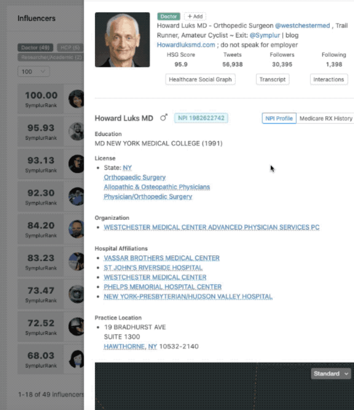The image size is (354, 410).
Task: Click MD New York Medical College text
Action: (x=159, y=143)
